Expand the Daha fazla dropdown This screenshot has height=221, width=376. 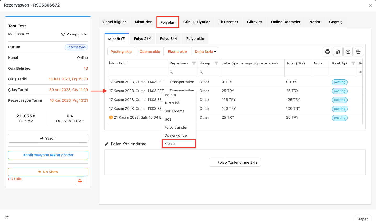pos(205,52)
